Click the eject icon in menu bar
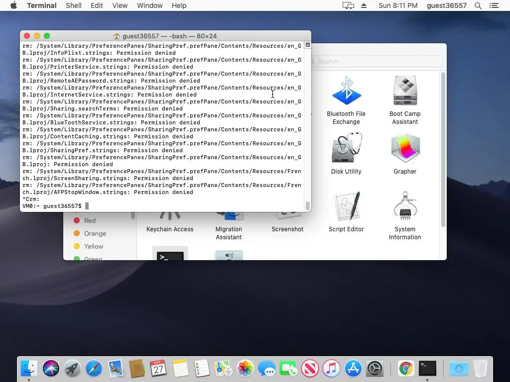 [x=364, y=5]
